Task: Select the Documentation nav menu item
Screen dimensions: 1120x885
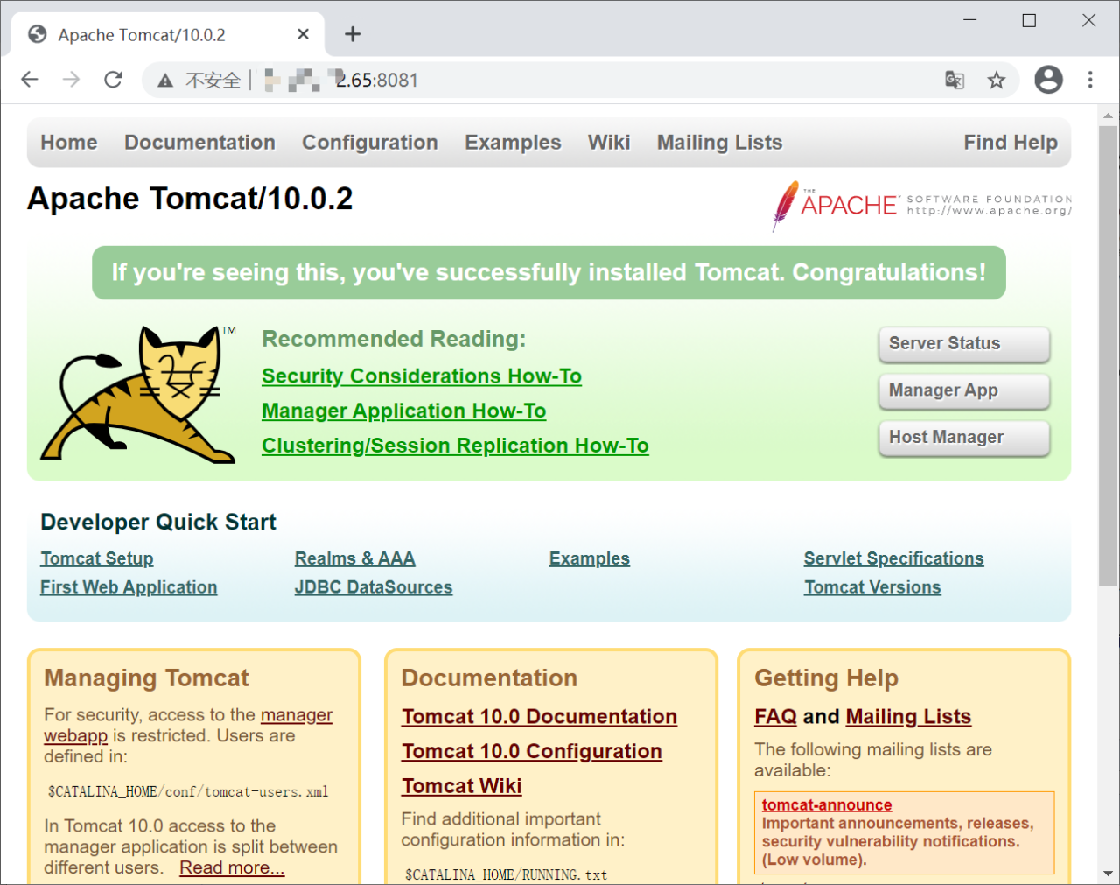Action: (x=199, y=142)
